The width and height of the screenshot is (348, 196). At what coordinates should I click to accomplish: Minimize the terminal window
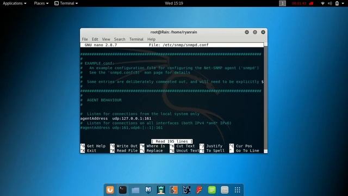247,32
